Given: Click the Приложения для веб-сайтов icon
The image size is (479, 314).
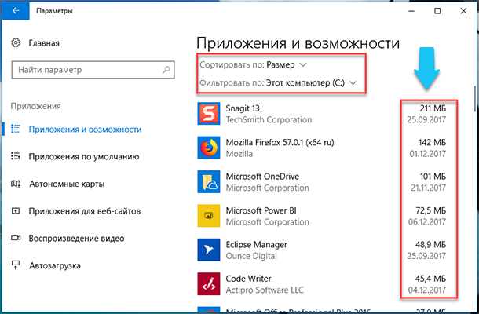Looking at the screenshot, I should 16,210.
